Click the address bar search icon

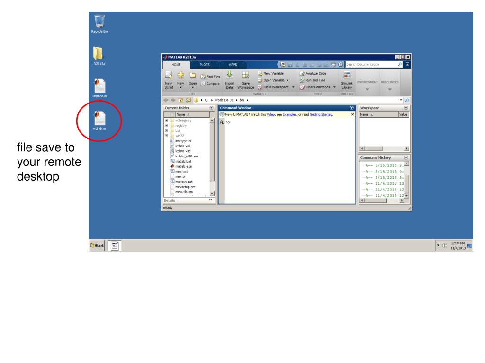coord(407,100)
